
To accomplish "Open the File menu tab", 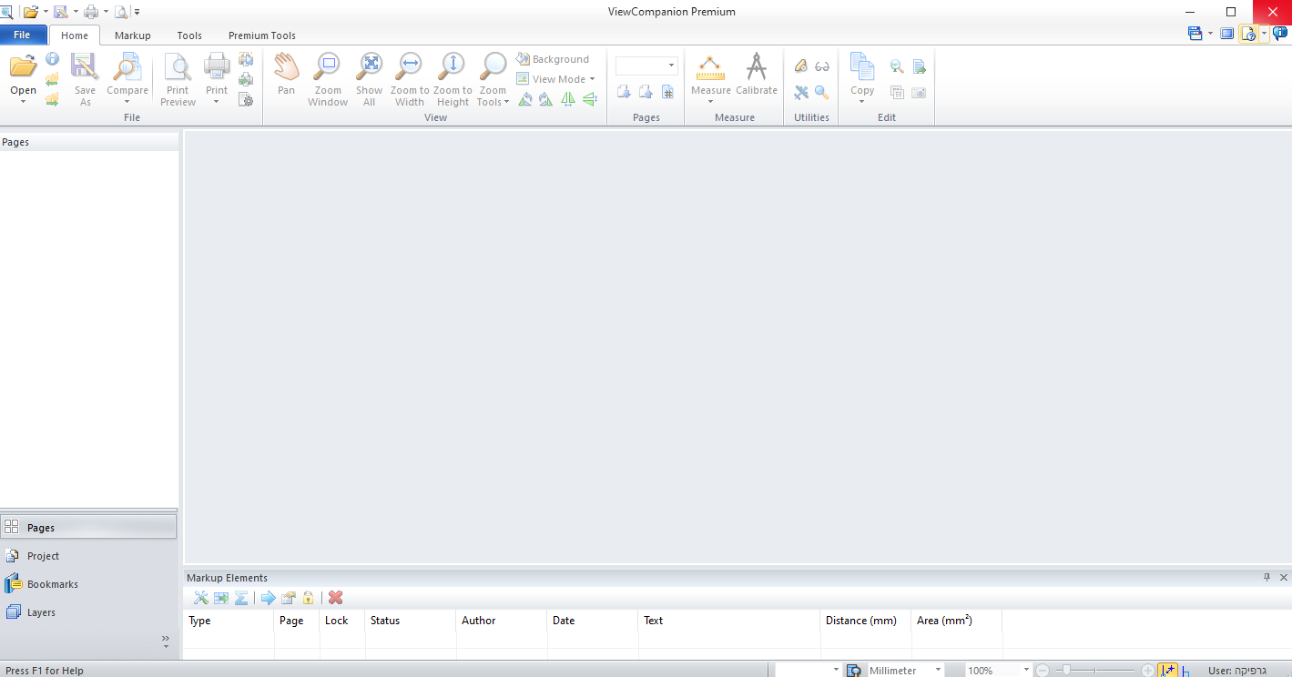I will [x=22, y=35].
